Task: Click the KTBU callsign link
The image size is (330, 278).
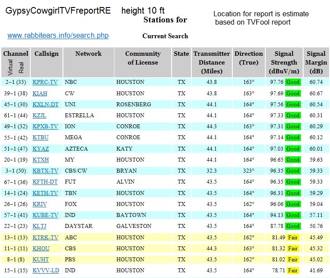Action: point(40,137)
